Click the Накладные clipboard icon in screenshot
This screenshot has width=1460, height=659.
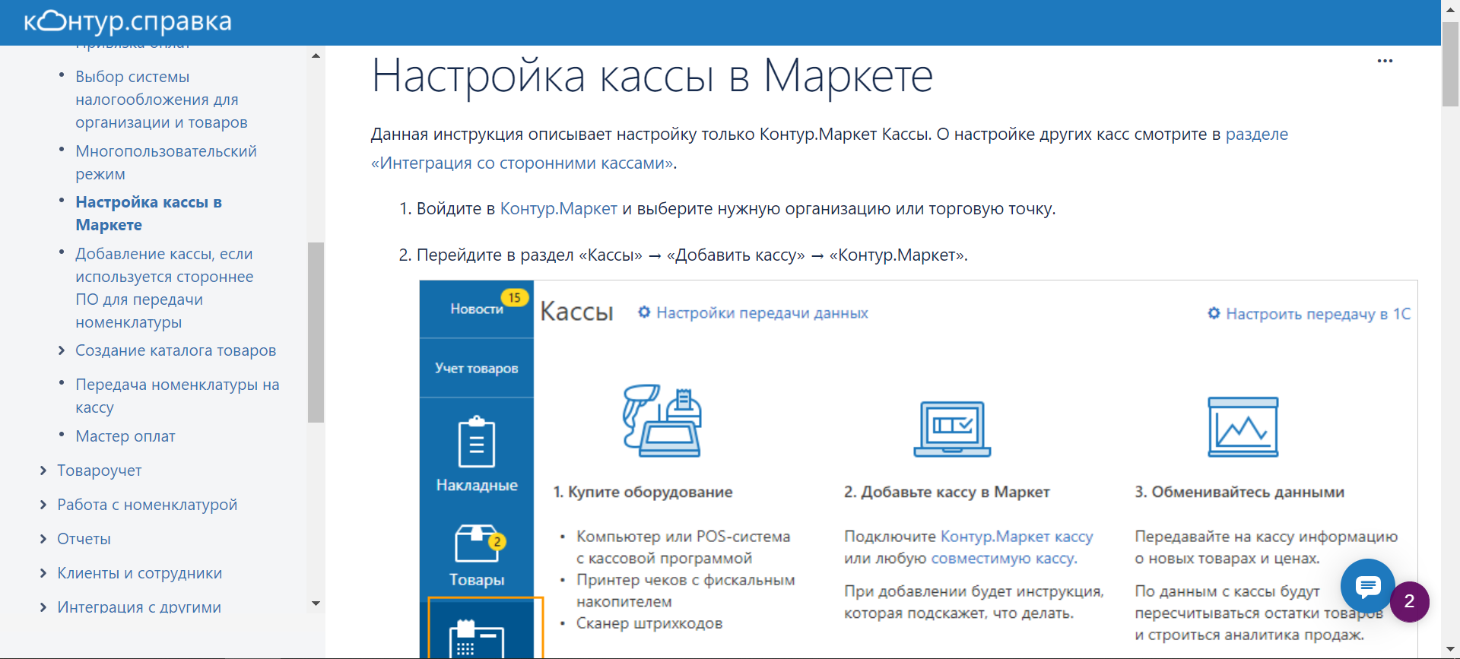(x=477, y=442)
